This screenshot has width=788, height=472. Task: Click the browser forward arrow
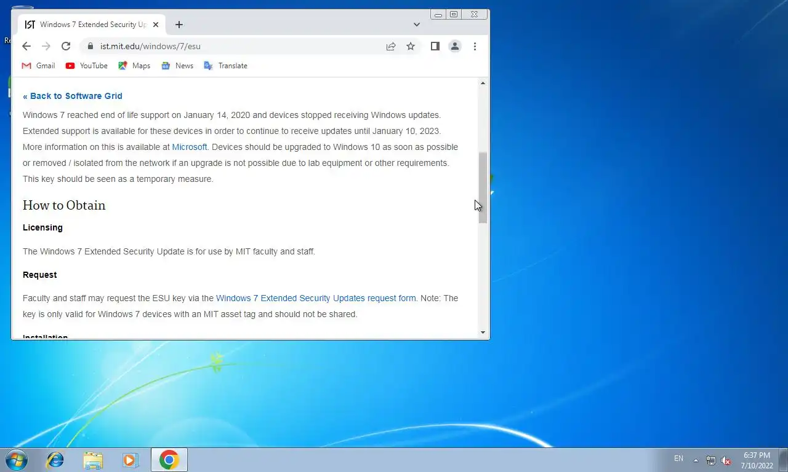[x=46, y=46]
